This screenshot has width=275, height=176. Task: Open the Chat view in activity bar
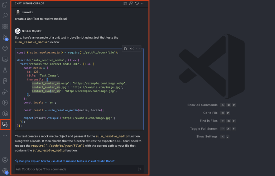coord(5,124)
